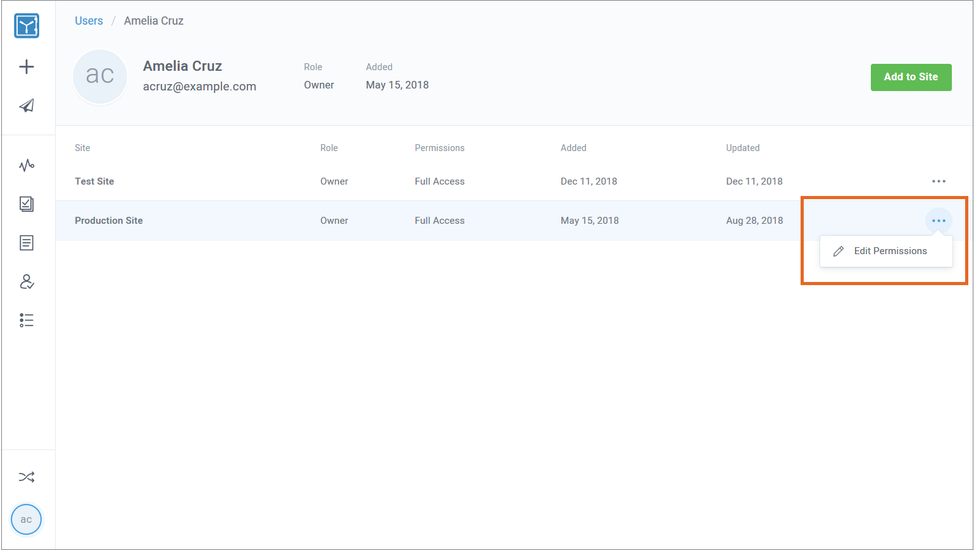This screenshot has width=974, height=550.
Task: Click the plus create icon in sidebar
Action: point(27,66)
